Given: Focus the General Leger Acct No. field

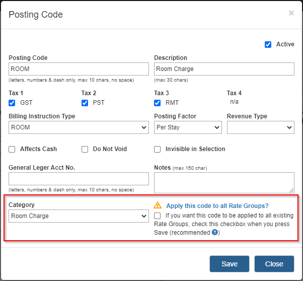Looking at the screenshot, I should pyautogui.click(x=79, y=179).
